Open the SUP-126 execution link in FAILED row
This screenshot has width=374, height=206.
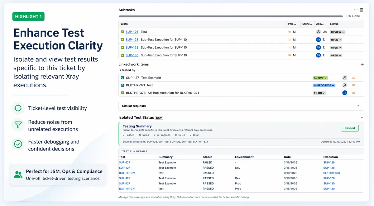tap(329, 162)
